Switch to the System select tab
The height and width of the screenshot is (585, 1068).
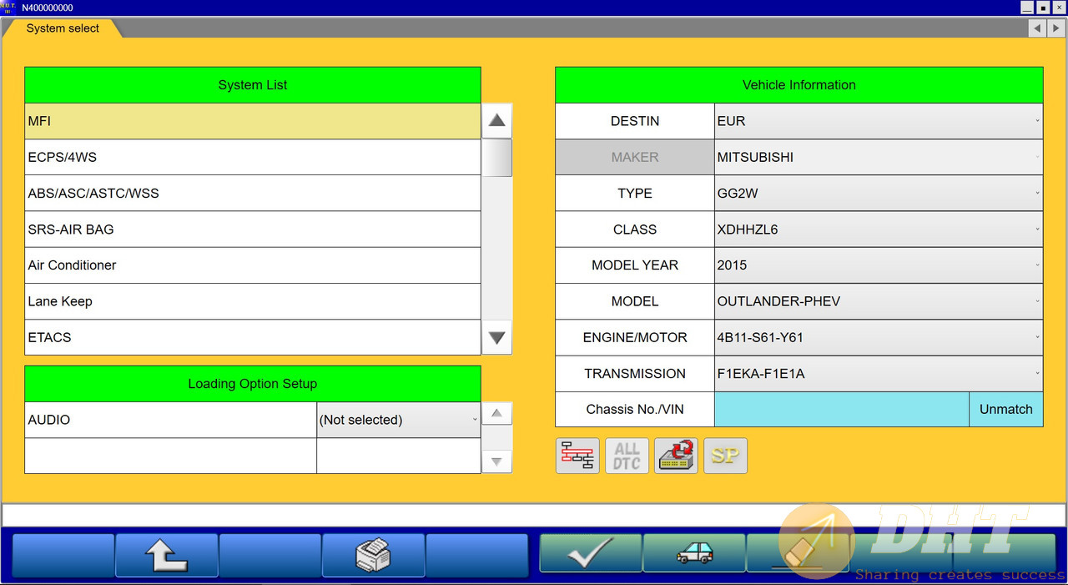click(x=62, y=28)
